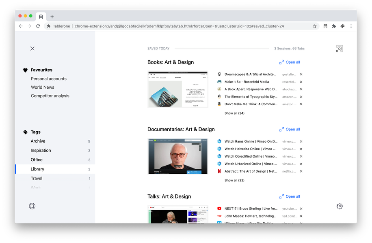Switch to the Tablerone browser tab
The width and height of the screenshot is (372, 243).
tap(41, 17)
